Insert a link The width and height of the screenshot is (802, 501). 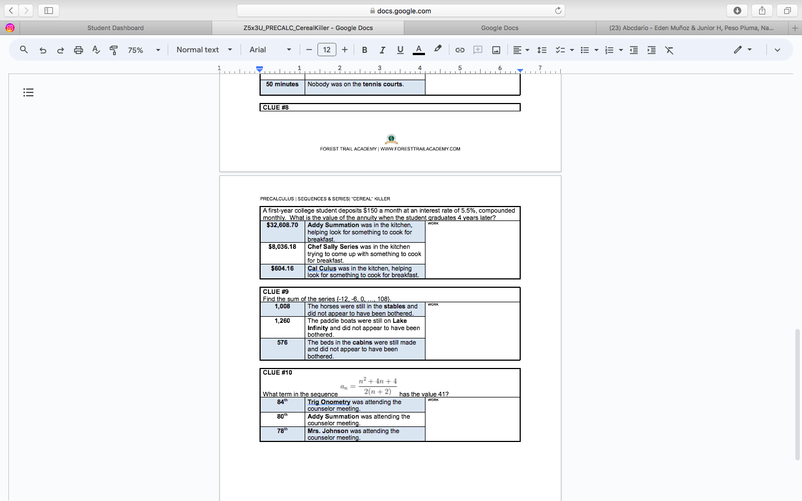pyautogui.click(x=460, y=50)
